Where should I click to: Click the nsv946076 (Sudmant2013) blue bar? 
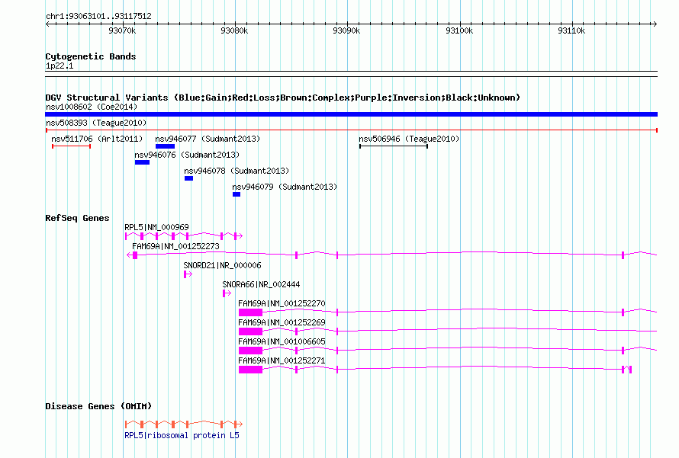pyautogui.click(x=142, y=162)
